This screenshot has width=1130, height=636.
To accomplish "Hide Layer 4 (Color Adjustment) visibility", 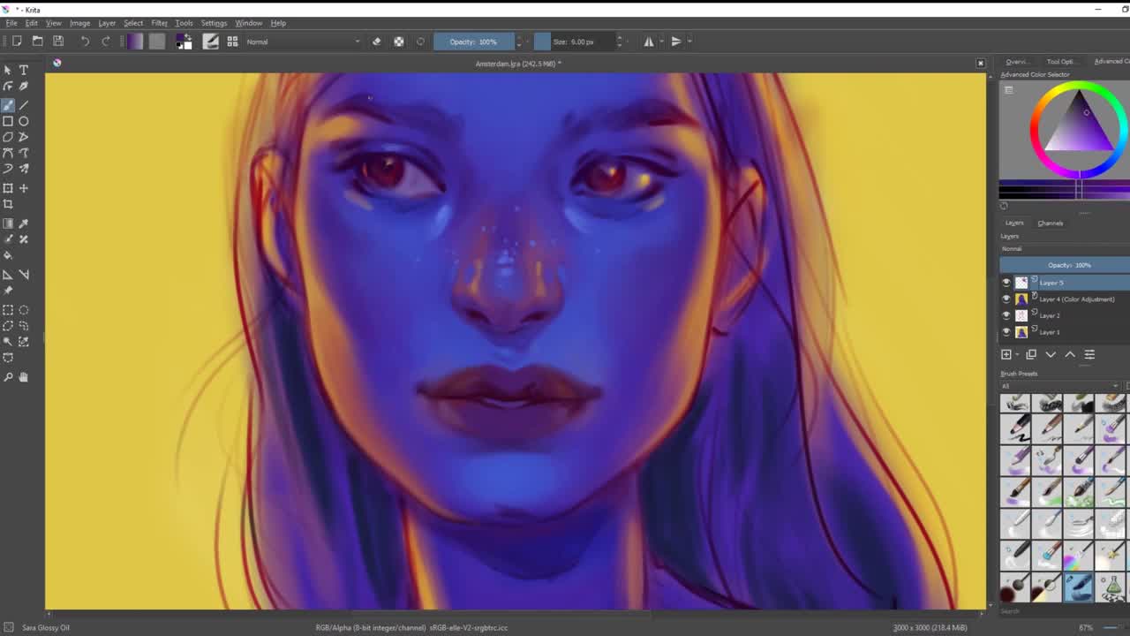I will [1006, 299].
